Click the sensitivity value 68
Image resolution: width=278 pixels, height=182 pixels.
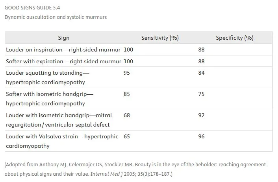tap(127, 116)
